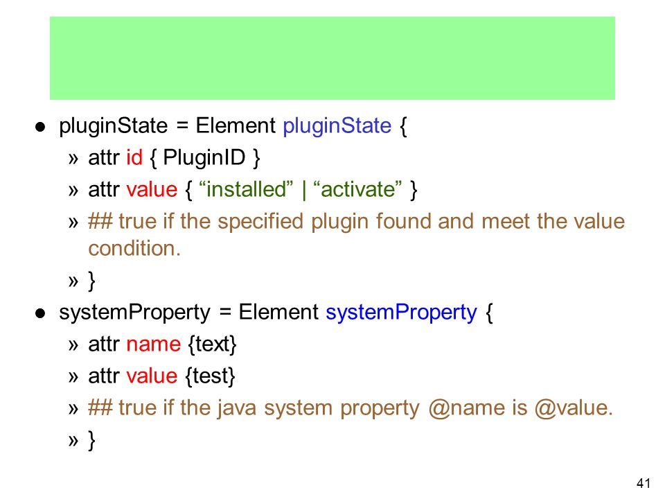Click closing brace of systemProperty block
The width and height of the screenshot is (665, 499).
91,441
